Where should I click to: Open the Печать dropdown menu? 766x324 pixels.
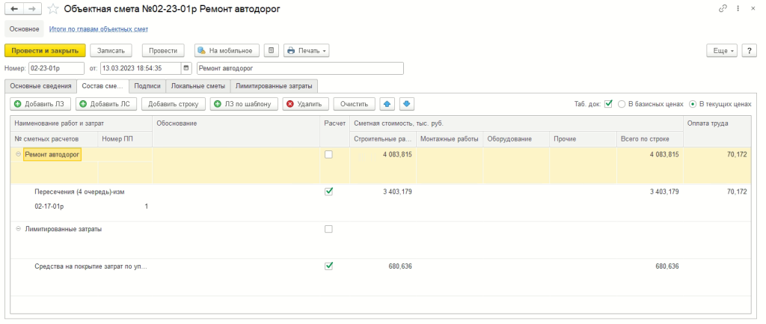pyautogui.click(x=307, y=50)
